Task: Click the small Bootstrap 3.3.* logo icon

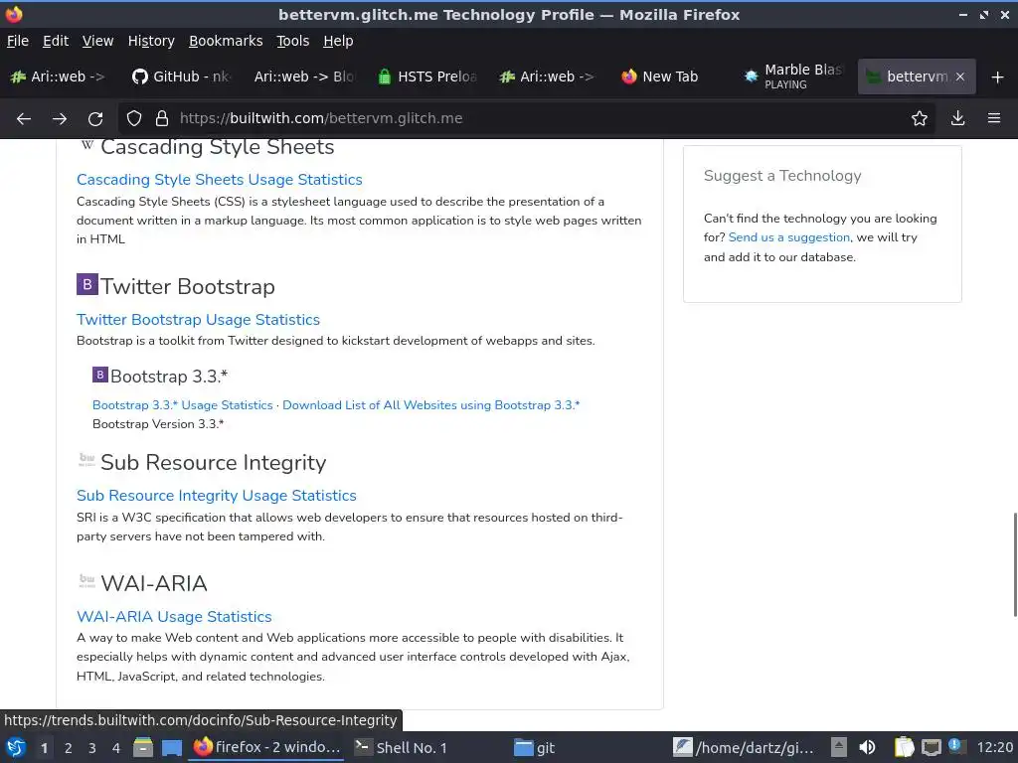Action: pyautogui.click(x=100, y=375)
